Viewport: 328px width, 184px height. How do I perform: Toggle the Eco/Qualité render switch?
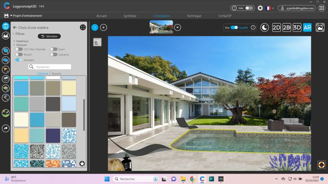234,27
